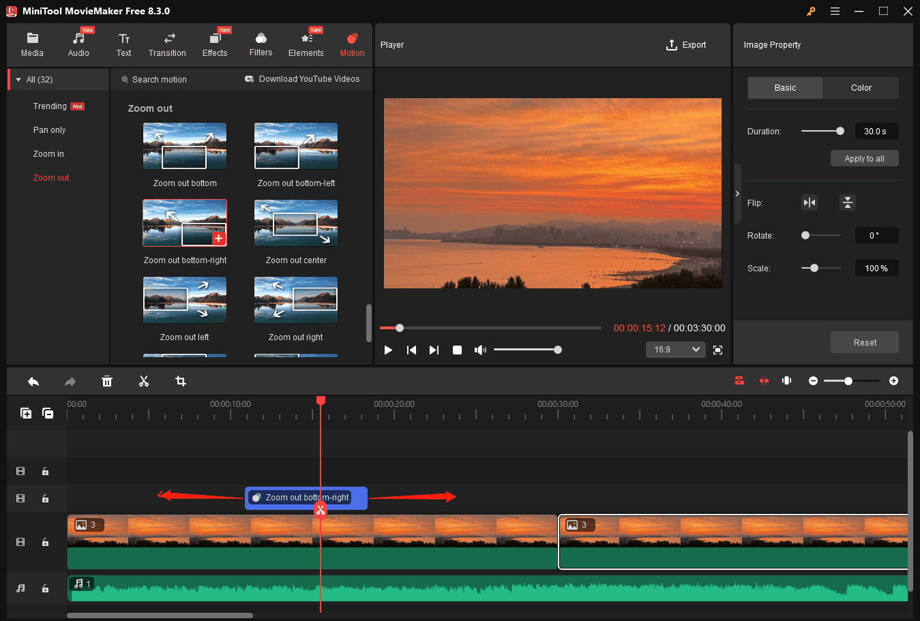Collapse the All (32) category
The image size is (920, 621).
(18, 80)
